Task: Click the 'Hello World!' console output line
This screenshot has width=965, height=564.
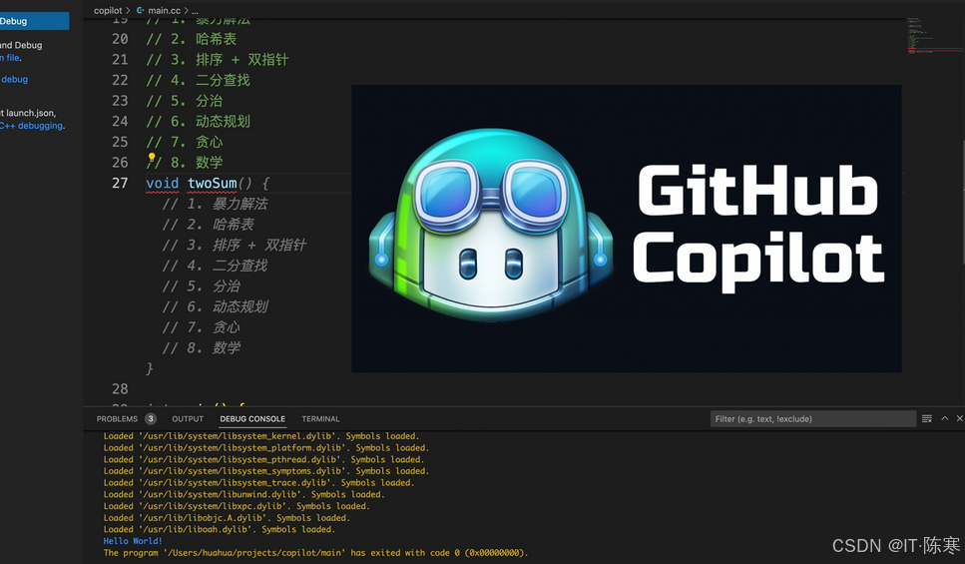Action: pos(133,541)
